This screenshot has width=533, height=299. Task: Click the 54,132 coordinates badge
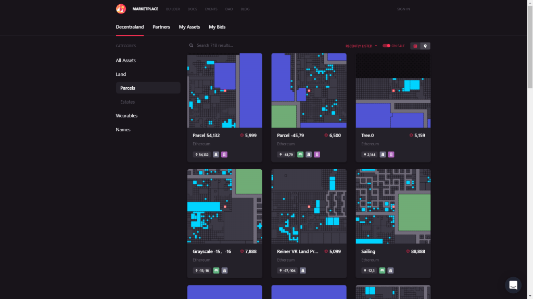pyautogui.click(x=201, y=155)
